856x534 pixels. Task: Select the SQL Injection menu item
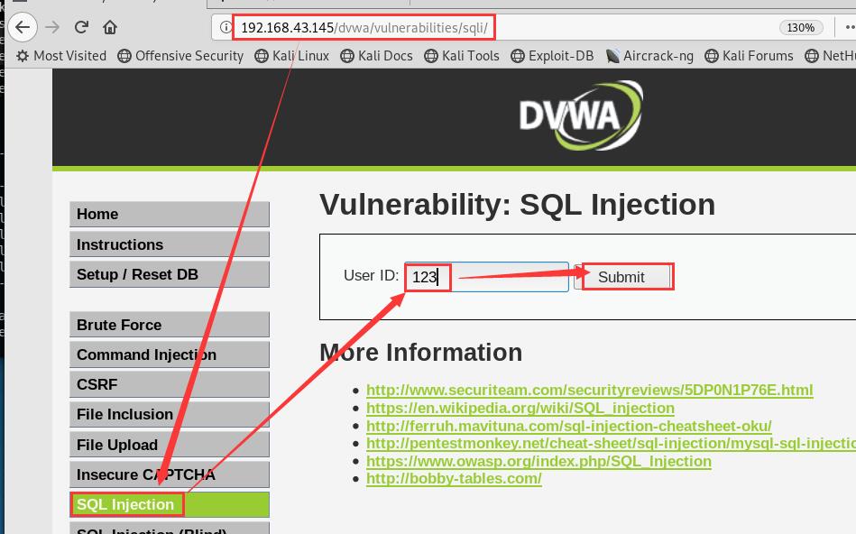(x=170, y=504)
